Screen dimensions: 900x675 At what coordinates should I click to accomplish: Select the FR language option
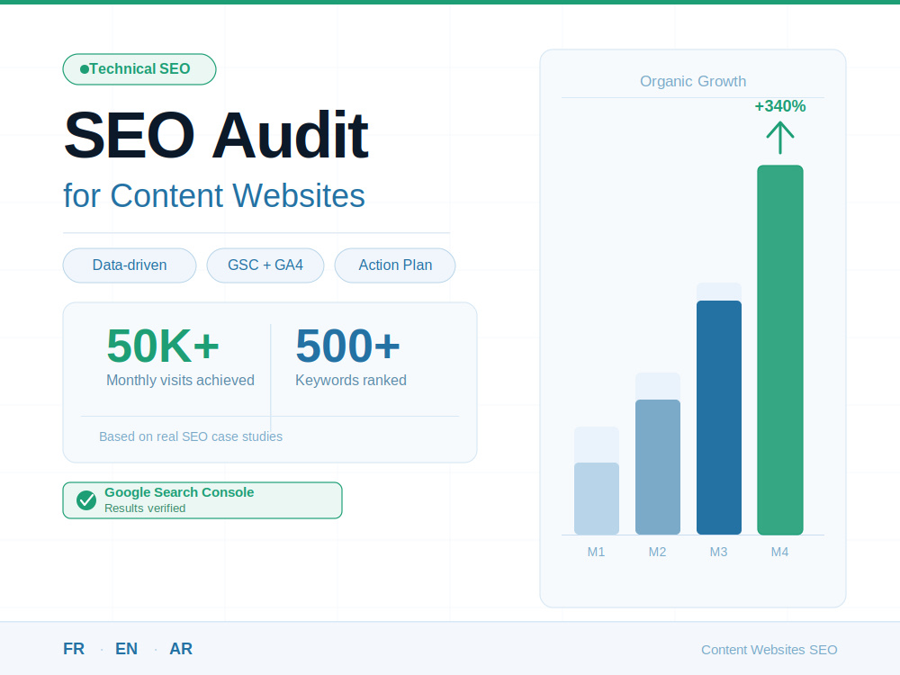coord(74,649)
